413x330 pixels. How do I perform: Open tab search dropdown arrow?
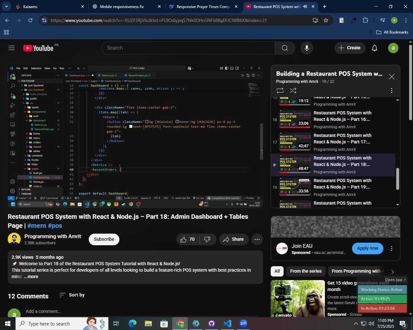[6, 6]
